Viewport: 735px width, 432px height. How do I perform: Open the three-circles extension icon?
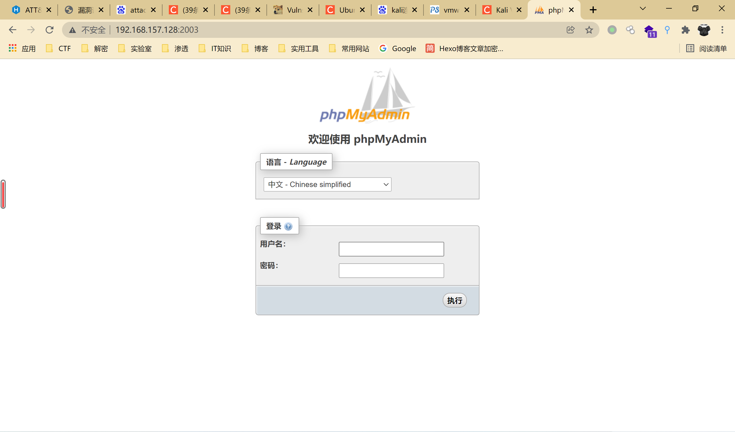click(x=630, y=30)
